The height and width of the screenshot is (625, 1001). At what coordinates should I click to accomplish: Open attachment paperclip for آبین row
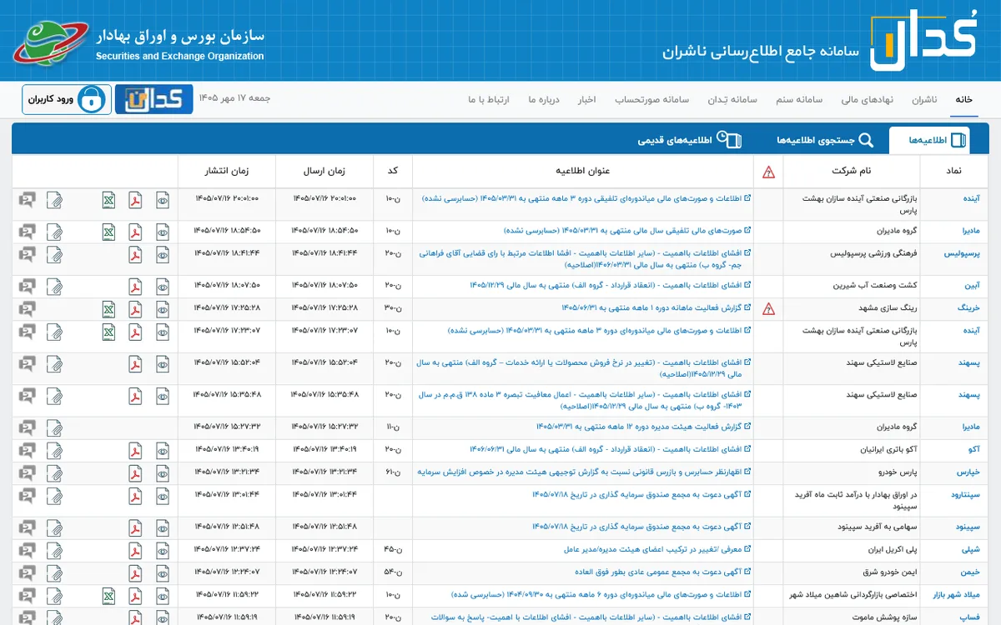(54, 287)
